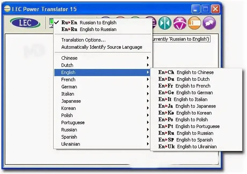This screenshot has width=247, height=174.
Task: Select English to Ukrainian
Action: [196, 146]
